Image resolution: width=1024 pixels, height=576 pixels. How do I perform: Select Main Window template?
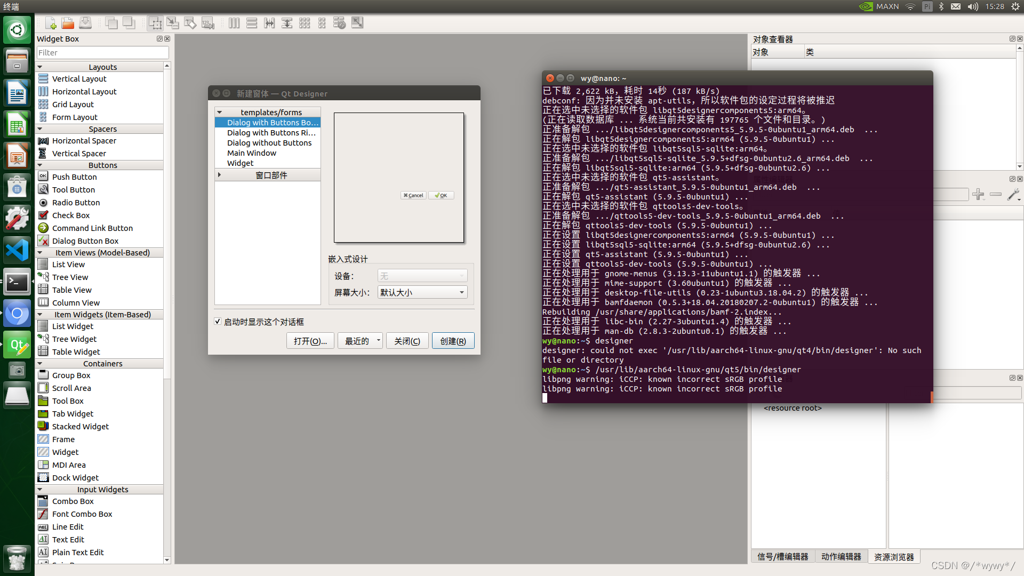(252, 153)
